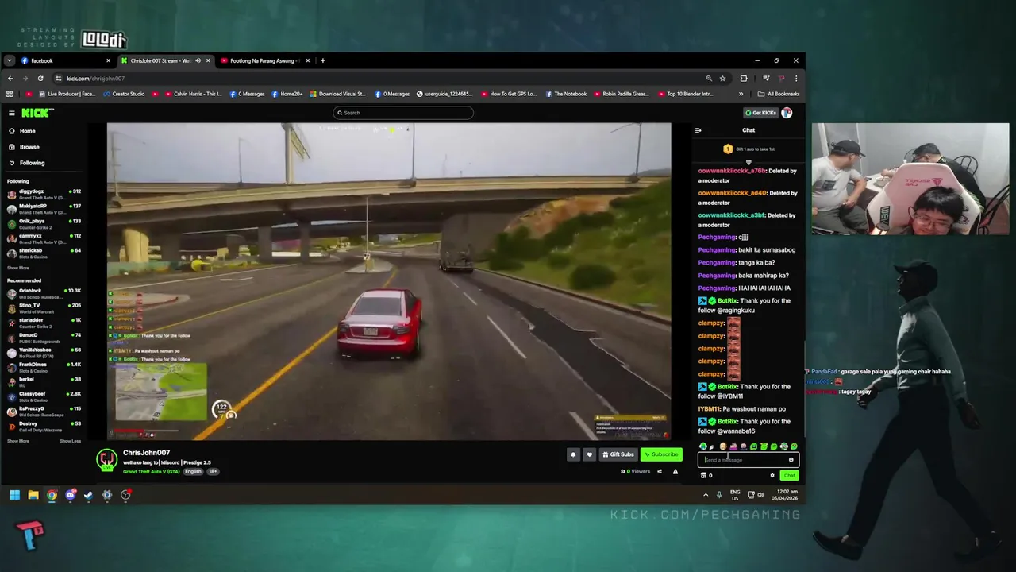Open Browse in Kick sidebar

[x=29, y=147]
